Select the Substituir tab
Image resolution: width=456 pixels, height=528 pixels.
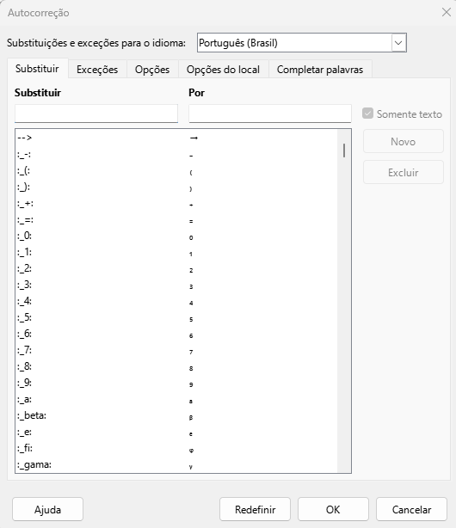click(37, 69)
